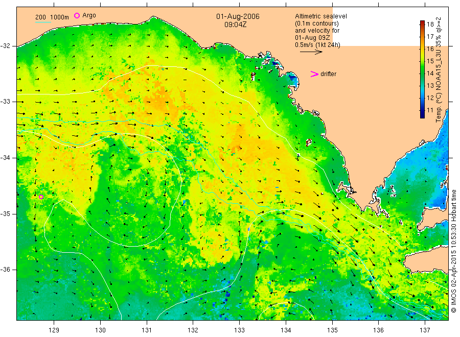Click the color bar value 16

tap(430, 49)
